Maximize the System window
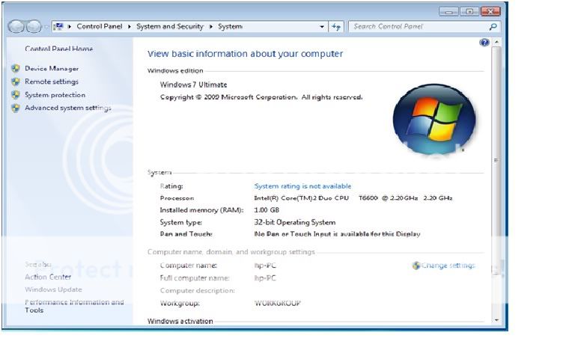 [469, 12]
